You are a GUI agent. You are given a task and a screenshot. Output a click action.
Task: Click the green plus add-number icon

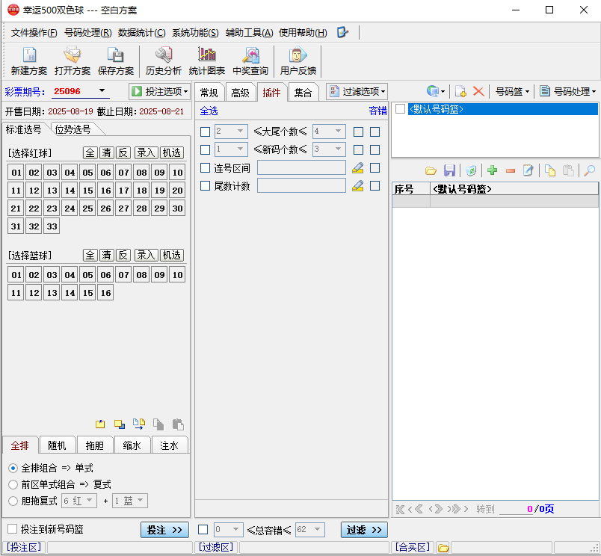(x=492, y=170)
